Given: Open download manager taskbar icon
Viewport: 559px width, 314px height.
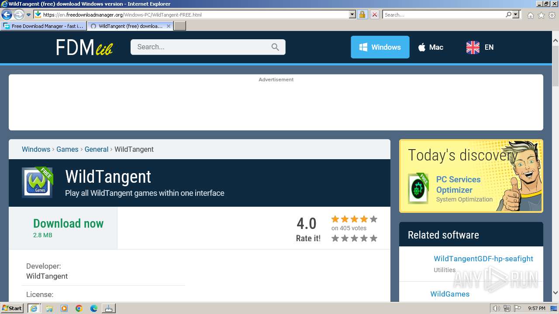Looking at the screenshot, I should pyautogui.click(x=109, y=308).
